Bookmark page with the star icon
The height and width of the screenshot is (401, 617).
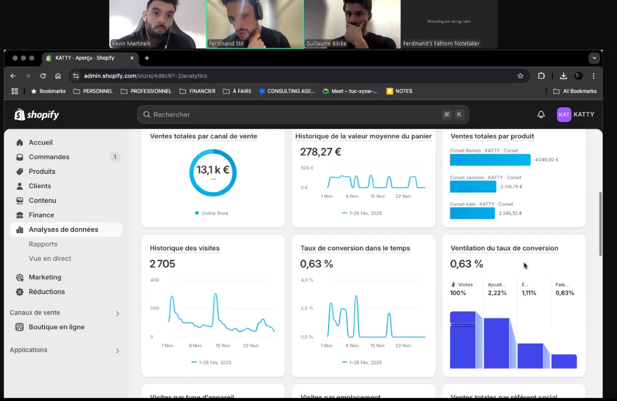coord(520,76)
